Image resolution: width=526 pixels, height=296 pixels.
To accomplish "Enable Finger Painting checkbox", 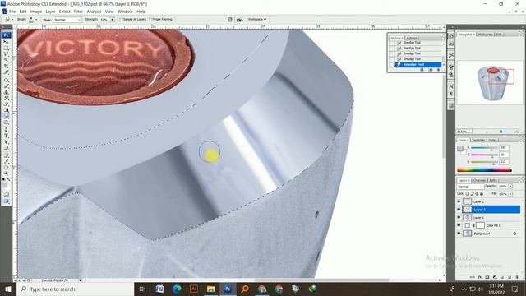I will pyautogui.click(x=150, y=20).
